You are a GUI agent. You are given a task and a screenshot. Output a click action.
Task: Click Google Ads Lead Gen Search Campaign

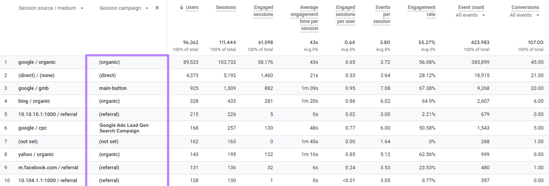[124, 128]
